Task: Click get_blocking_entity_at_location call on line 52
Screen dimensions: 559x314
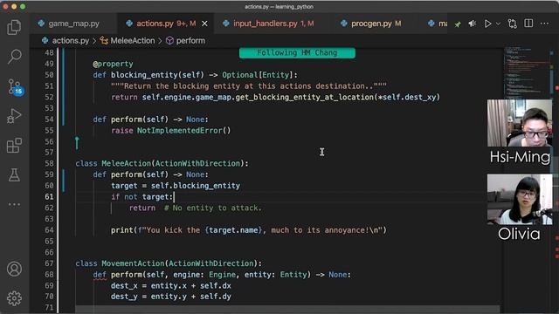Action: click(305, 97)
